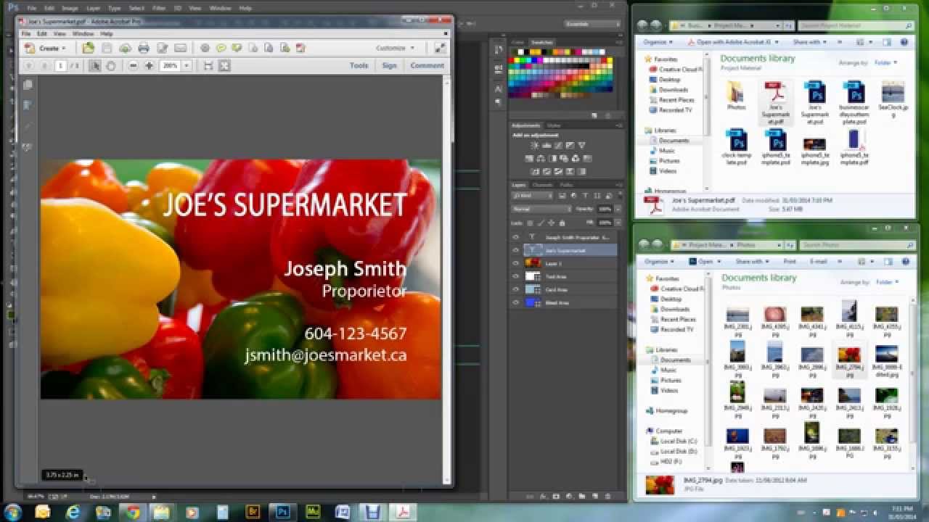
Task: Open the Normal blend mode dropdown
Action: click(541, 209)
